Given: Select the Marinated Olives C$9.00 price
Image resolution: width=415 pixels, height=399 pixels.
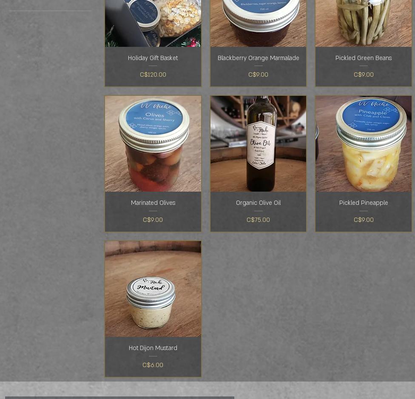Looking at the screenshot, I should pyautogui.click(x=153, y=220).
